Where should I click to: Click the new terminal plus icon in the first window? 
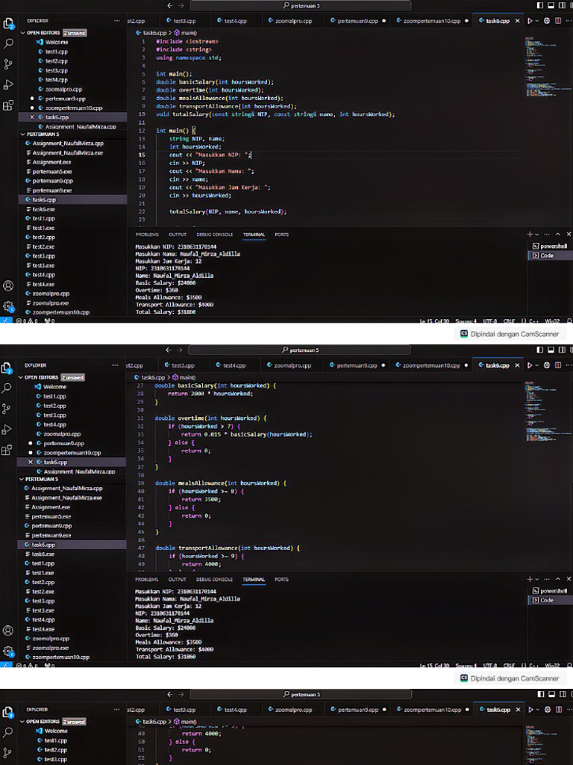530,235
